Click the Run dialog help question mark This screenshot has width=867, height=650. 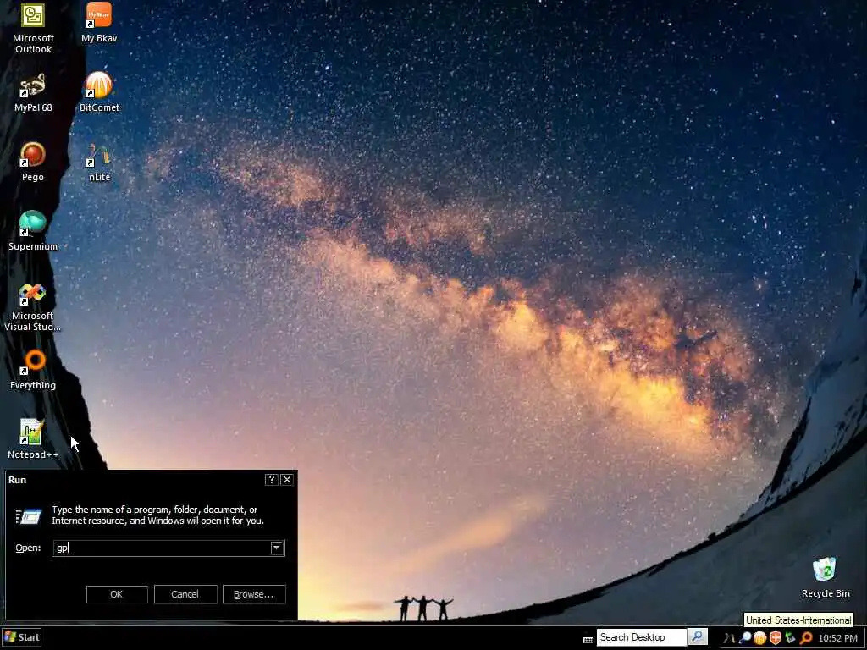click(x=271, y=480)
